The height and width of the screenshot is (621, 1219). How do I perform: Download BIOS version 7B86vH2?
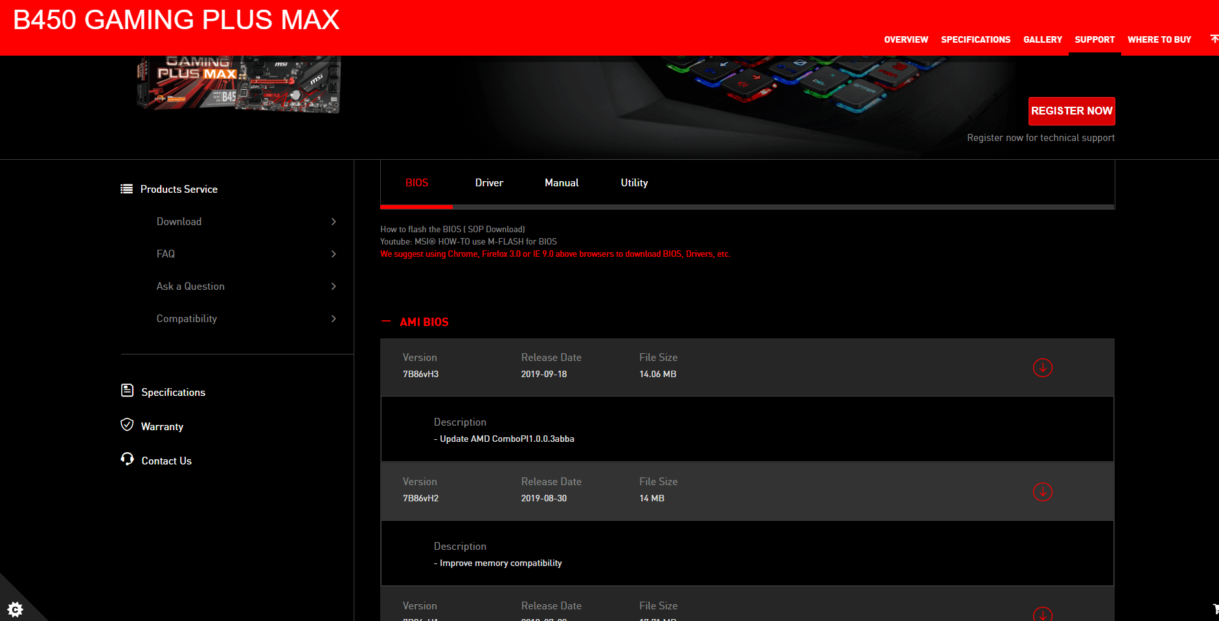(1042, 492)
